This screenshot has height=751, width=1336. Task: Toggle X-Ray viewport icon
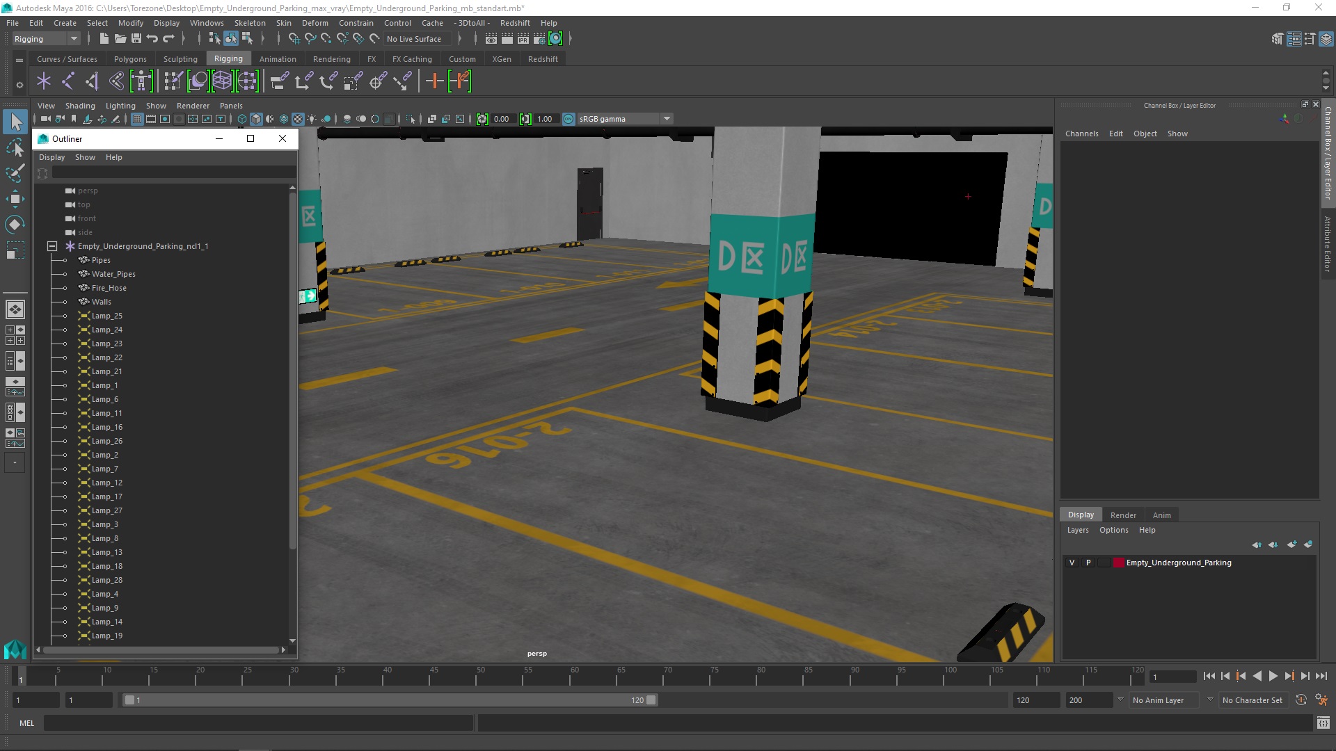coord(431,119)
